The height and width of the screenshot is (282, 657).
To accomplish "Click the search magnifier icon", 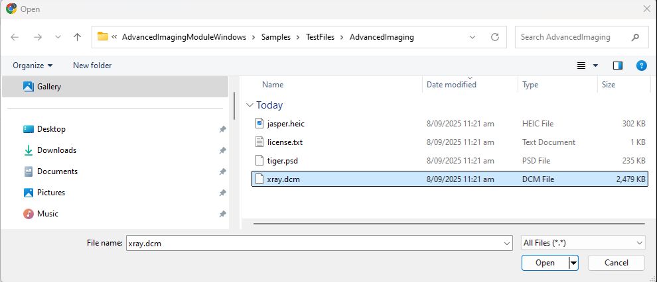I will [x=635, y=37].
